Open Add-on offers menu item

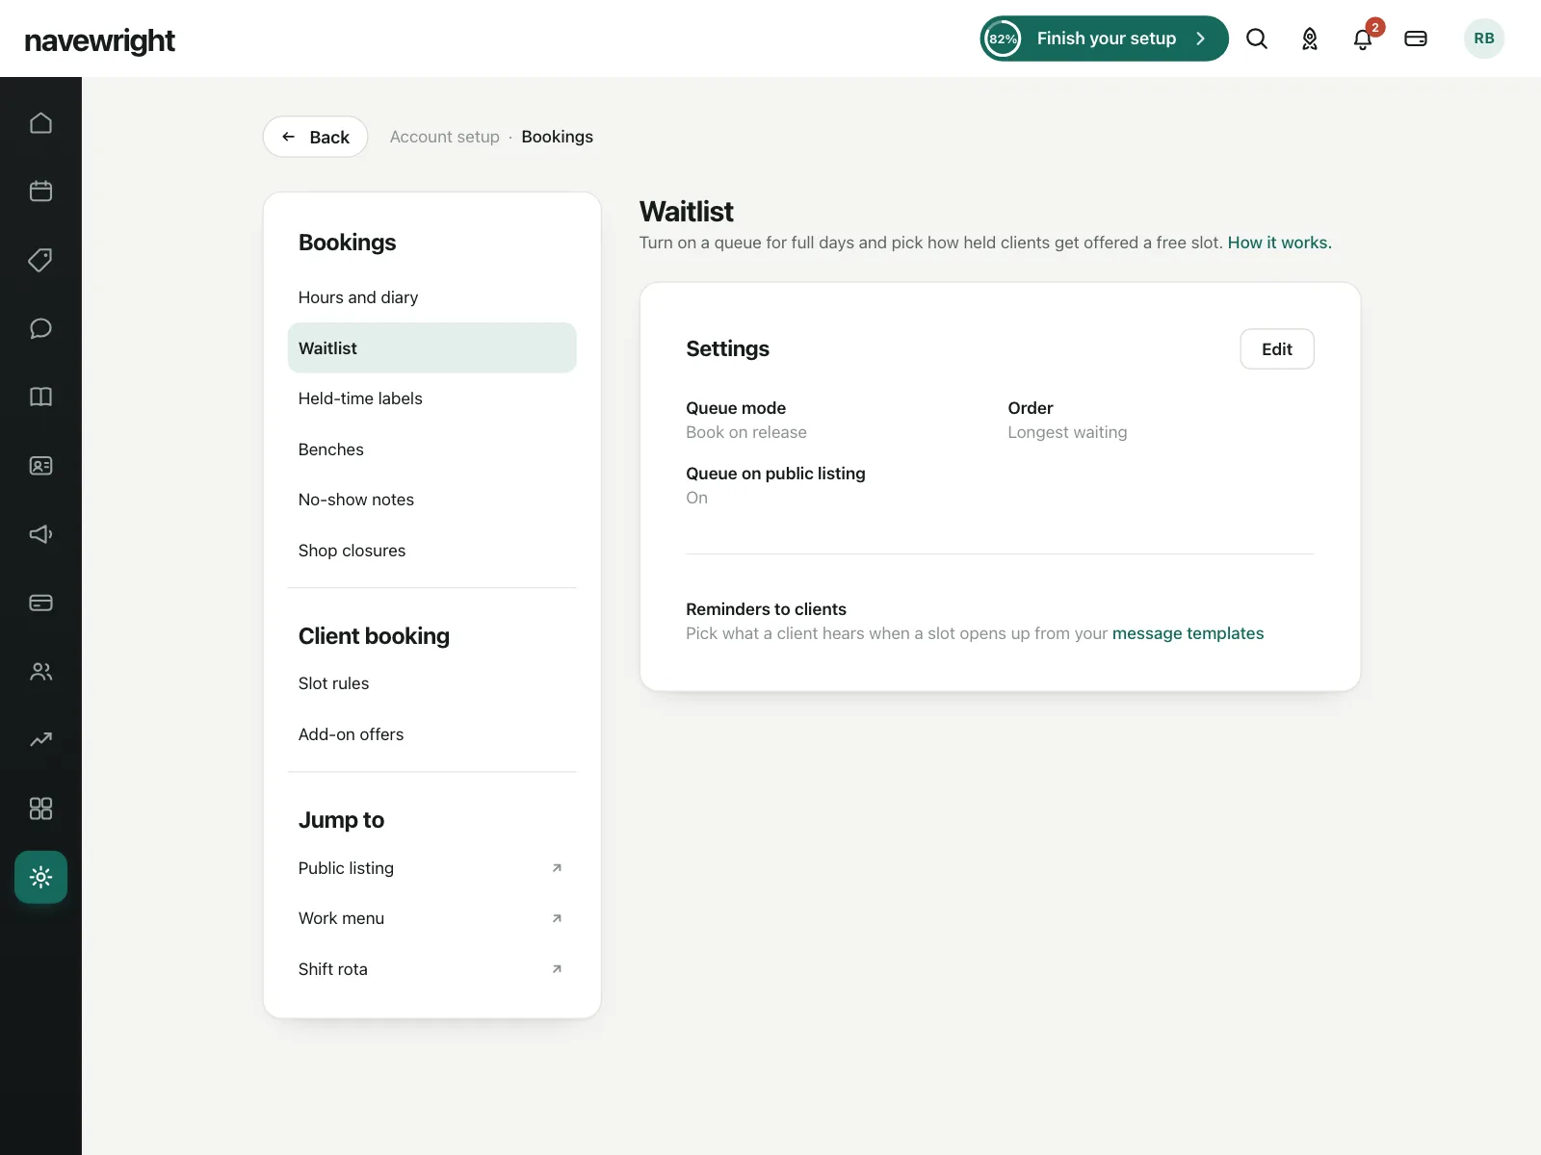[431, 734]
